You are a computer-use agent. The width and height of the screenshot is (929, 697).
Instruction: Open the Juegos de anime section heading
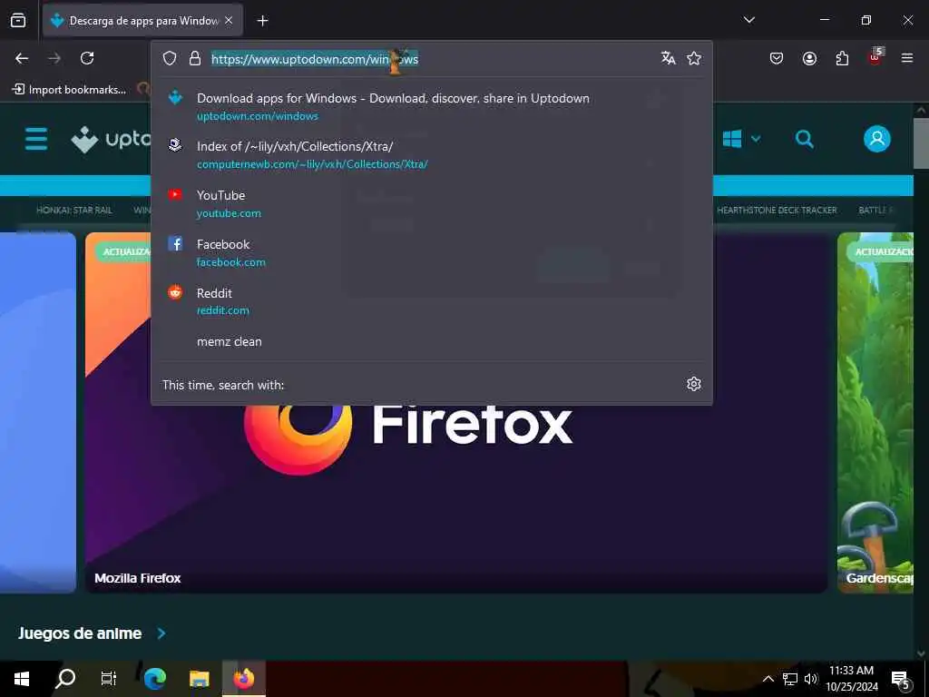tap(80, 633)
